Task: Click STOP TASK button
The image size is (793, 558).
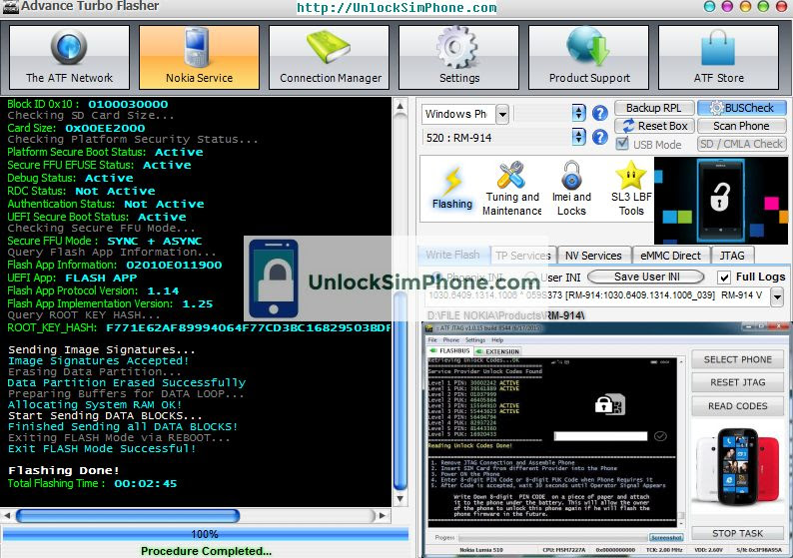Action: click(737, 533)
